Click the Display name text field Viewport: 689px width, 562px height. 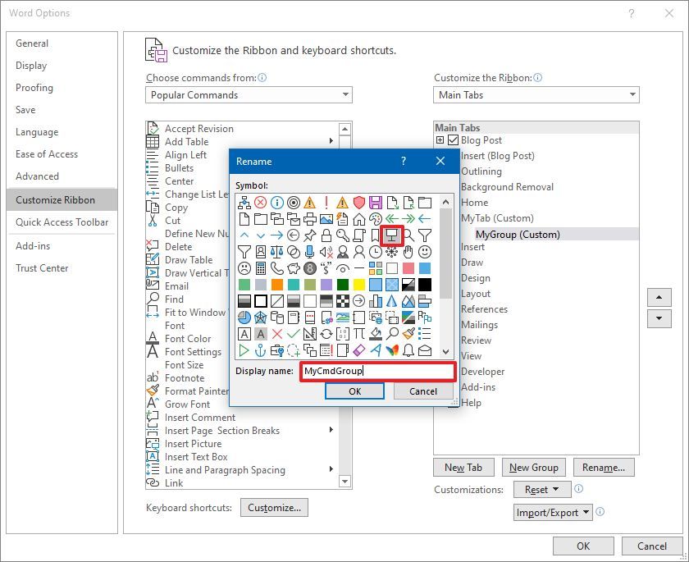pyautogui.click(x=377, y=372)
